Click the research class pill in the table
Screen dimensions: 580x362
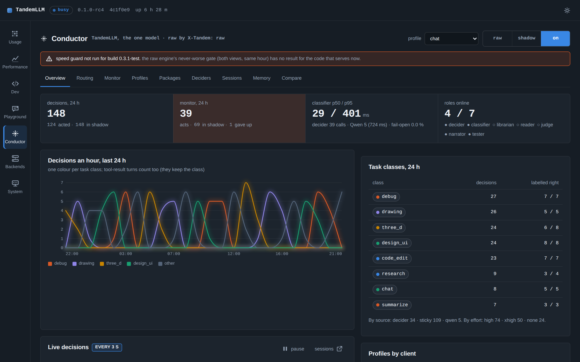tap(390, 274)
